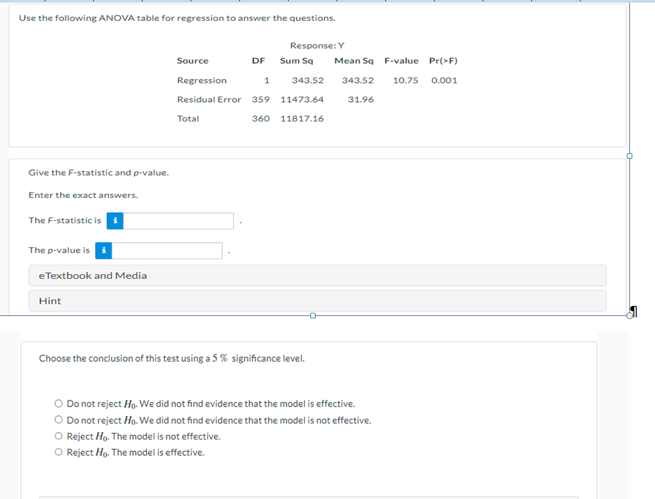This screenshot has height=499, width=655.
Task: Click the Pr(>F) value 0.001
Action: (x=444, y=80)
